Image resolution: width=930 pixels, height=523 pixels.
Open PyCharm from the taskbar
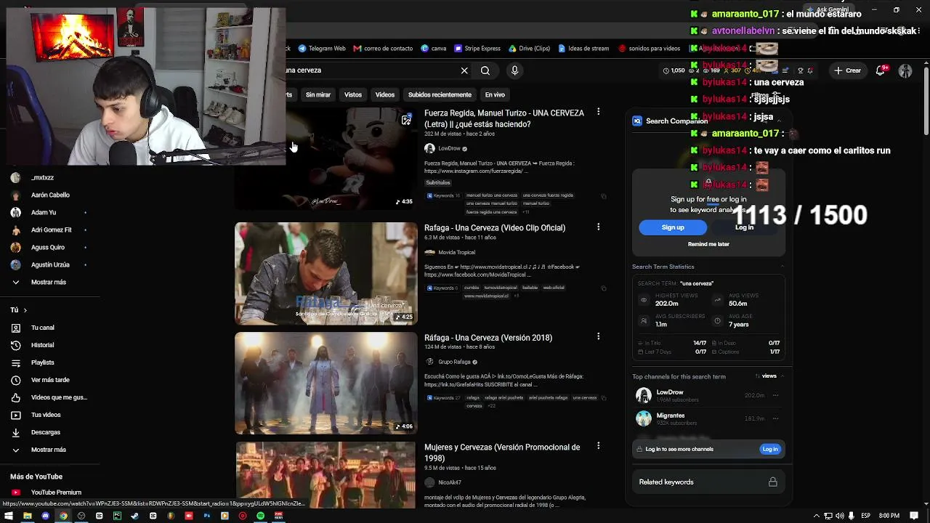coord(117,516)
